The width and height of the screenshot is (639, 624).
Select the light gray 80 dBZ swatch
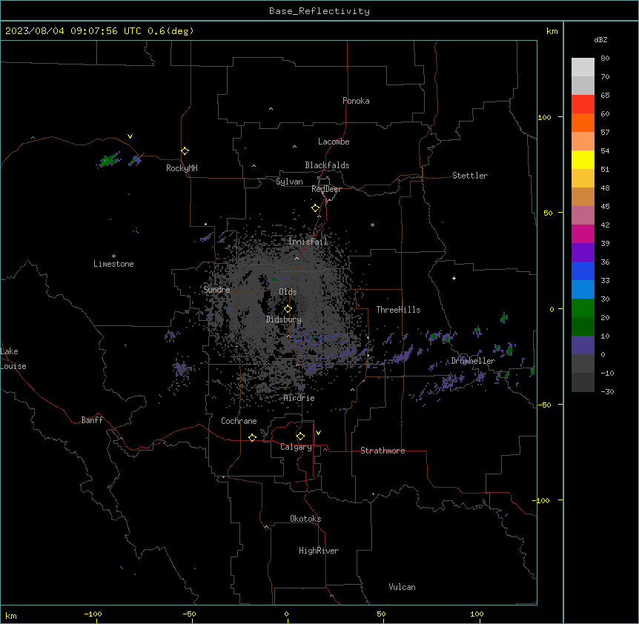[583, 67]
